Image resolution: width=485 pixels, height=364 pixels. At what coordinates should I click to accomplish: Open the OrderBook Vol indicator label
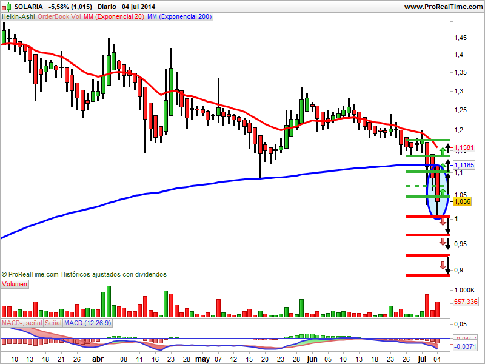point(59,17)
